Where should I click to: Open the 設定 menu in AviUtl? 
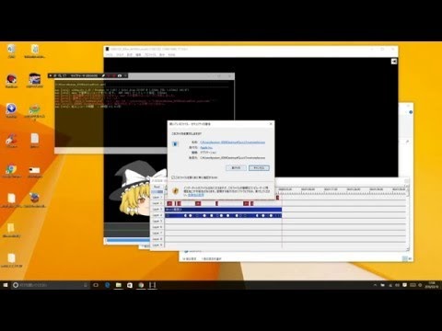130,54
